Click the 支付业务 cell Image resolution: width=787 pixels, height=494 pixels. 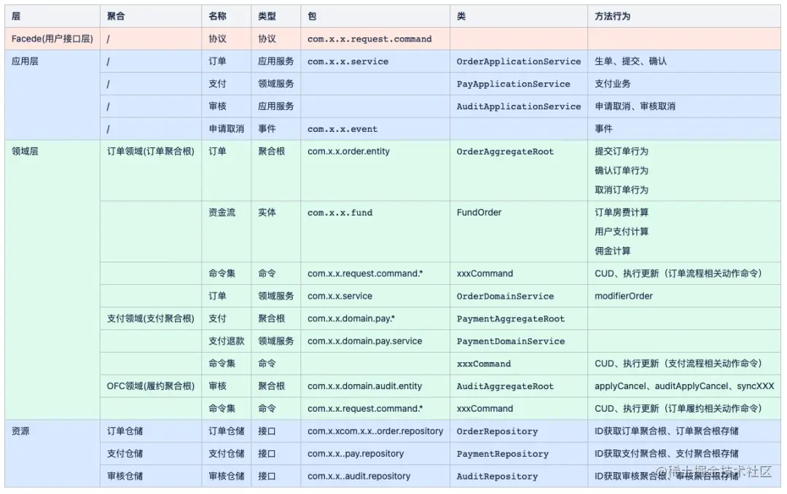(x=684, y=84)
